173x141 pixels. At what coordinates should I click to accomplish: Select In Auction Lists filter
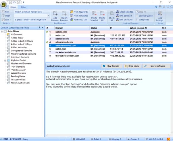(18, 79)
